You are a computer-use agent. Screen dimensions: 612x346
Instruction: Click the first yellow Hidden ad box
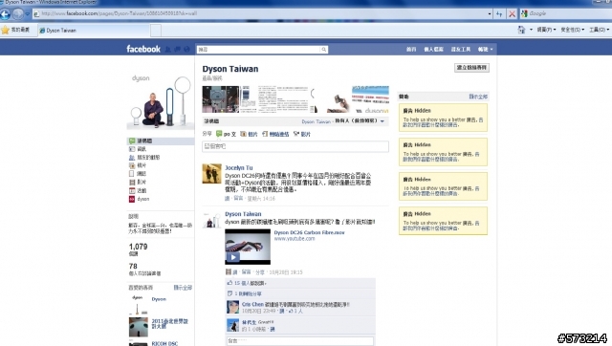[443, 118]
